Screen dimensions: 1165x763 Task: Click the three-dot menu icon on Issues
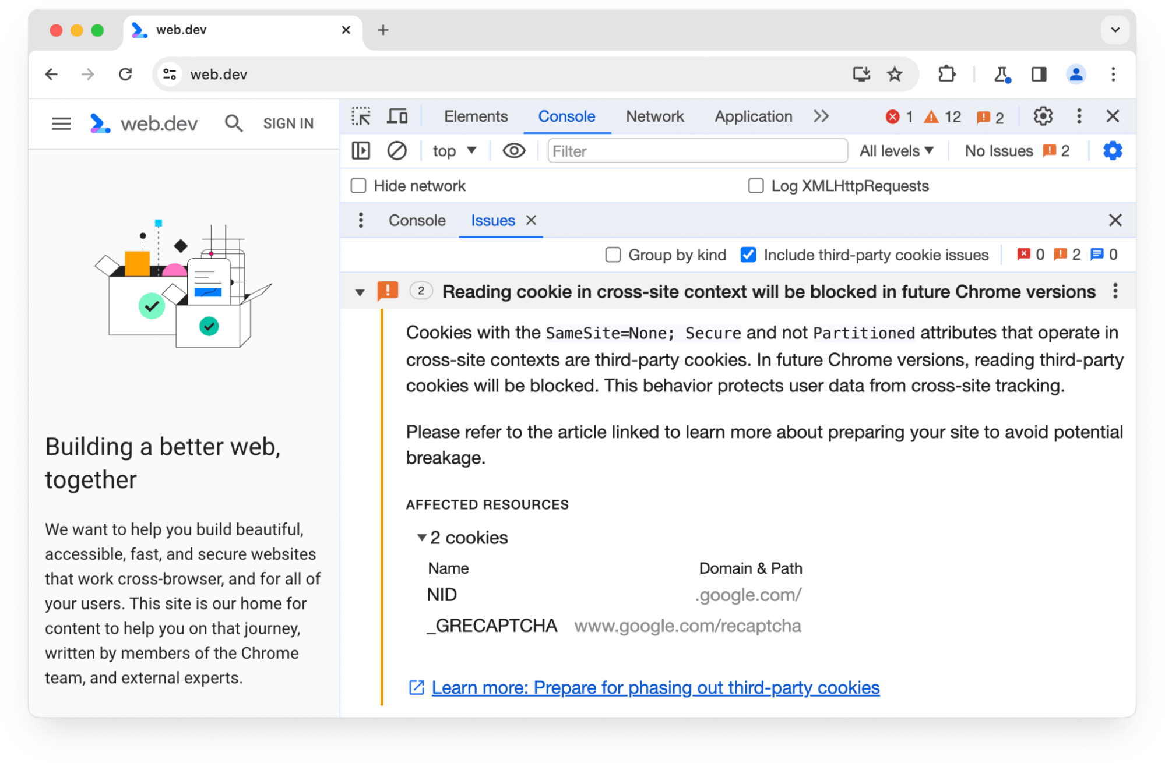click(x=362, y=220)
